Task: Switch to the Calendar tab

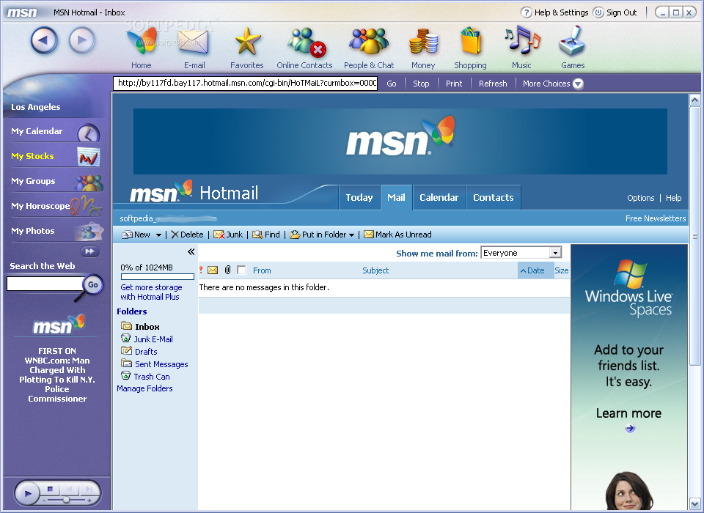Action: click(439, 197)
